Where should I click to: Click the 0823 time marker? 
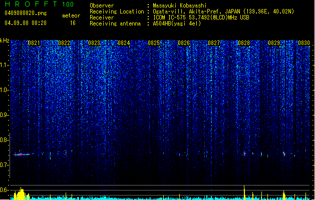click(x=94, y=42)
